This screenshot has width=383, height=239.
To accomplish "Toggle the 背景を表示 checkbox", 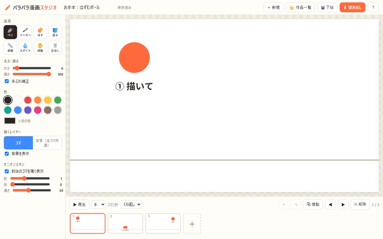I will 7,153.
